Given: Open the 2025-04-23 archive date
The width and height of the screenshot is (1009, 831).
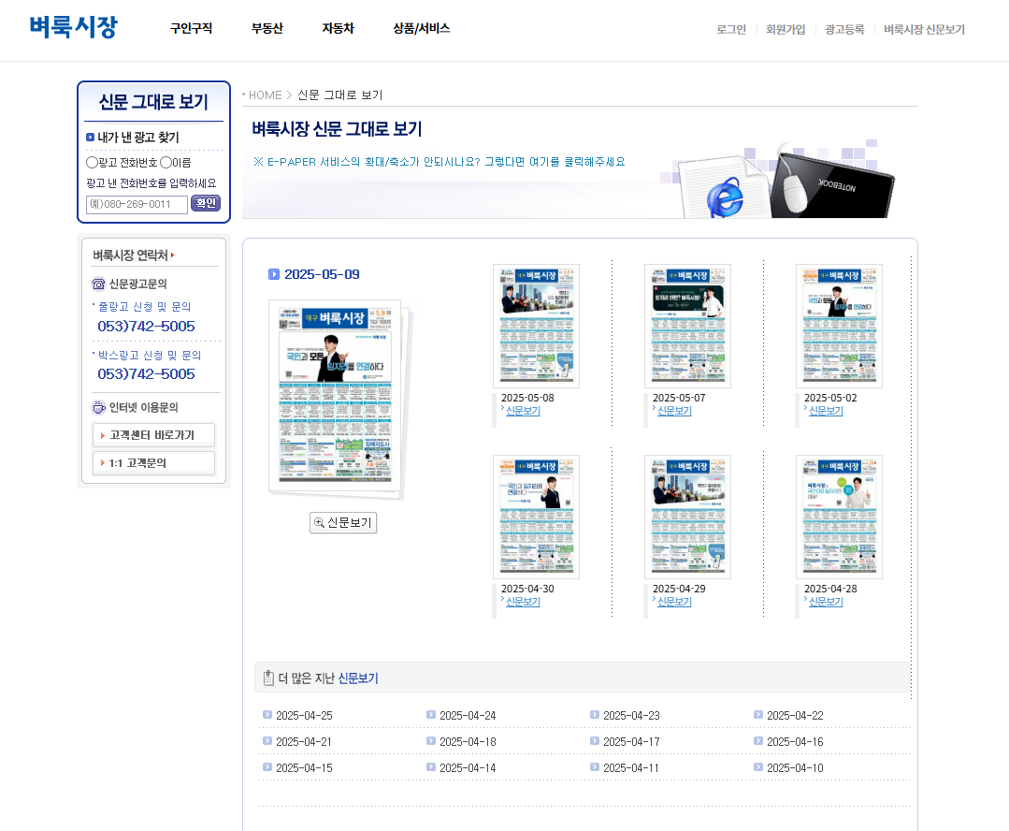Looking at the screenshot, I should (631, 716).
